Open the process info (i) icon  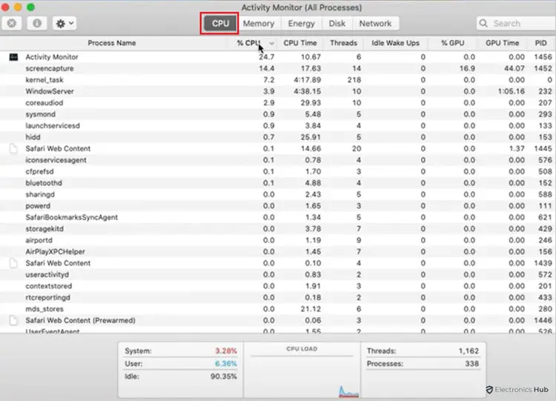pyautogui.click(x=37, y=24)
